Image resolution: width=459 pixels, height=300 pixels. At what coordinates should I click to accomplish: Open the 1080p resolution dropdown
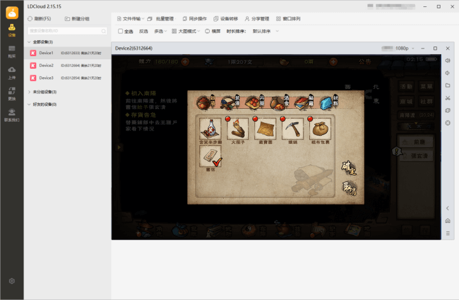coord(405,48)
